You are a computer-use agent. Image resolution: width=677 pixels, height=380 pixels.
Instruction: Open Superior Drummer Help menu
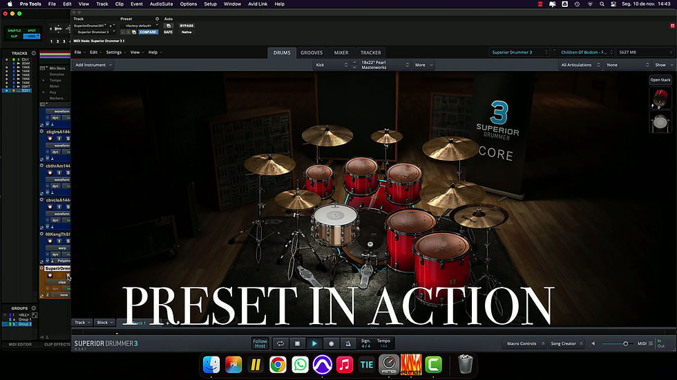click(x=155, y=52)
